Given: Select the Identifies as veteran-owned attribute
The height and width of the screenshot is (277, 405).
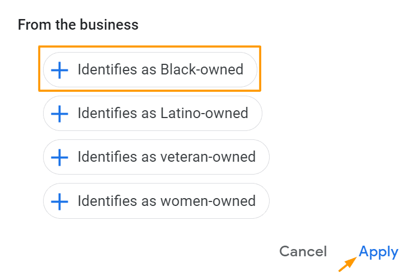Looking at the screenshot, I should 156,157.
